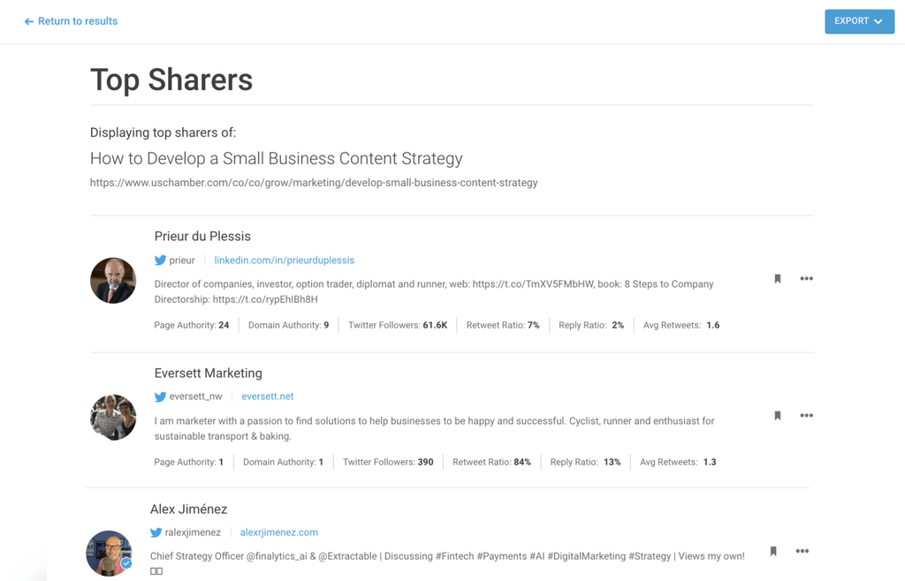Open the EXPORT dropdown
The image size is (905, 581).
(859, 21)
